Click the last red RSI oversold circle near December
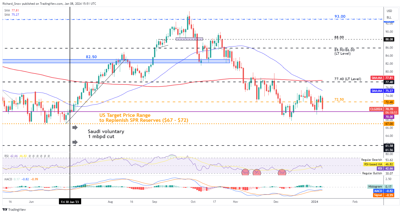The height and width of the screenshot is (214, 402). coord(282,172)
